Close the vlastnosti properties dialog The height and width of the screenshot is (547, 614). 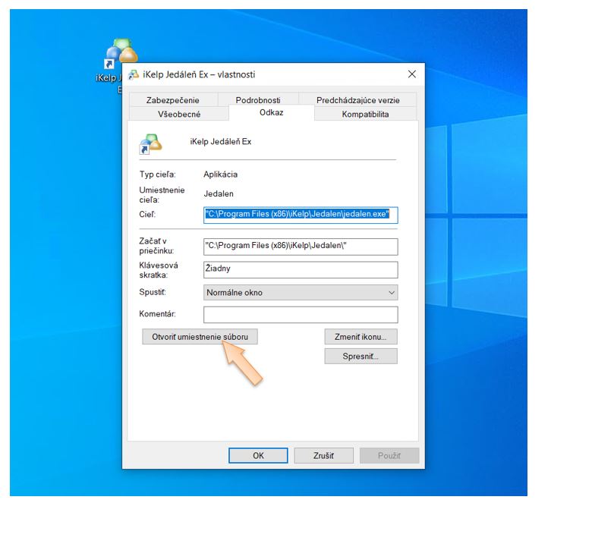411,74
